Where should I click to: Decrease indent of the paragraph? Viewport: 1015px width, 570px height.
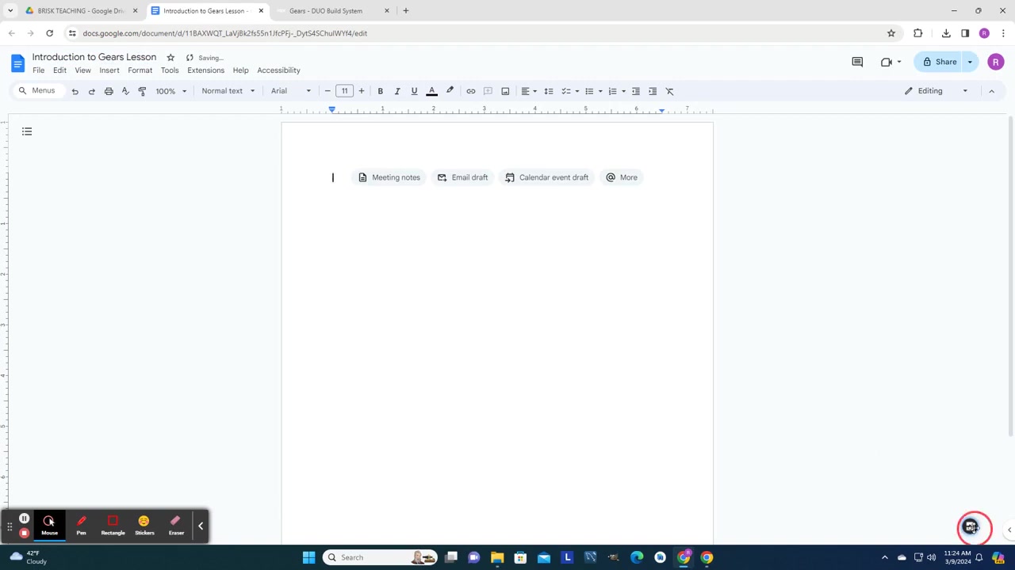(x=635, y=91)
